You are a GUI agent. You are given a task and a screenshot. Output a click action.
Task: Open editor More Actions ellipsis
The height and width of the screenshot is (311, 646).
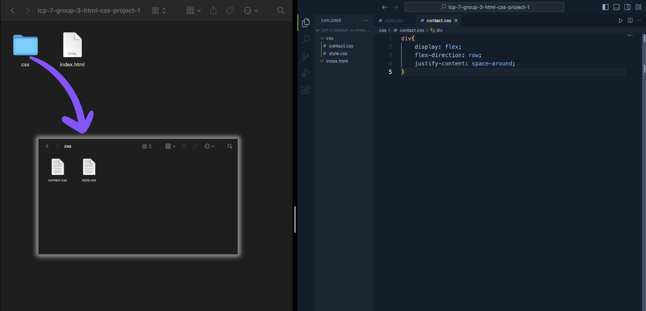[x=639, y=20]
